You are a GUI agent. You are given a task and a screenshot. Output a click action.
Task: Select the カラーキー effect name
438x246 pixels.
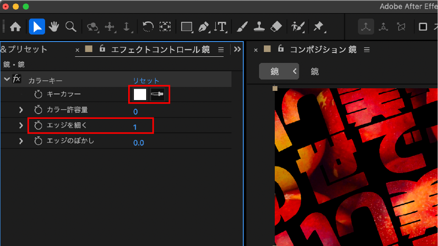tap(45, 80)
